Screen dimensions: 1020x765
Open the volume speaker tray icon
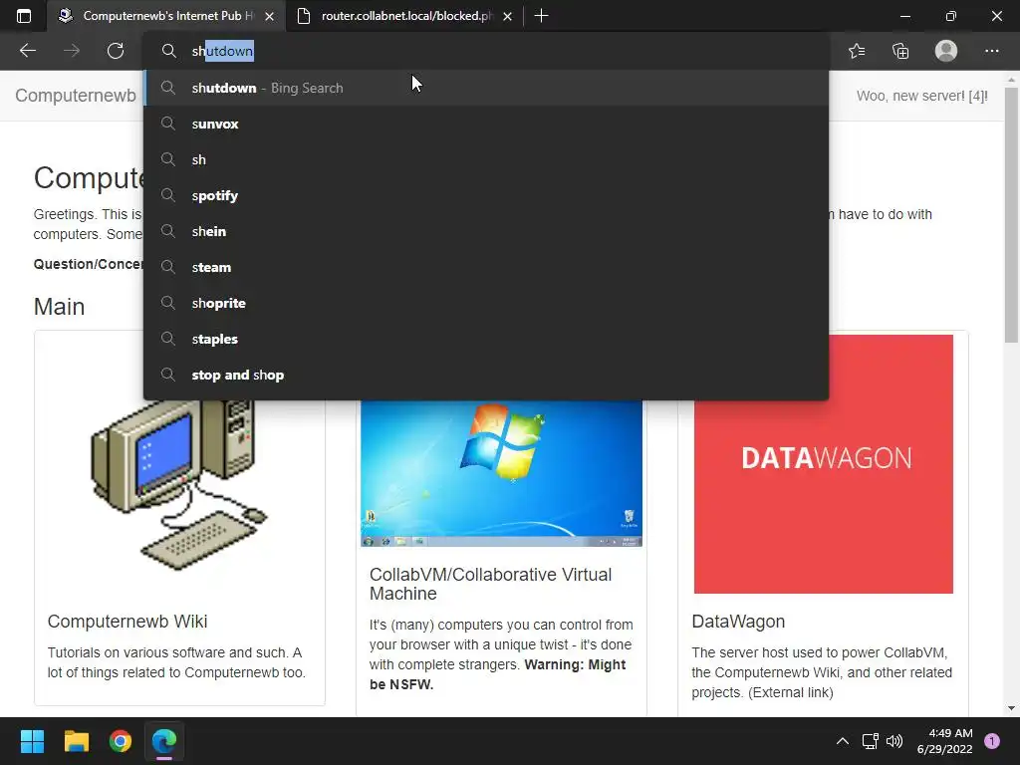(894, 741)
